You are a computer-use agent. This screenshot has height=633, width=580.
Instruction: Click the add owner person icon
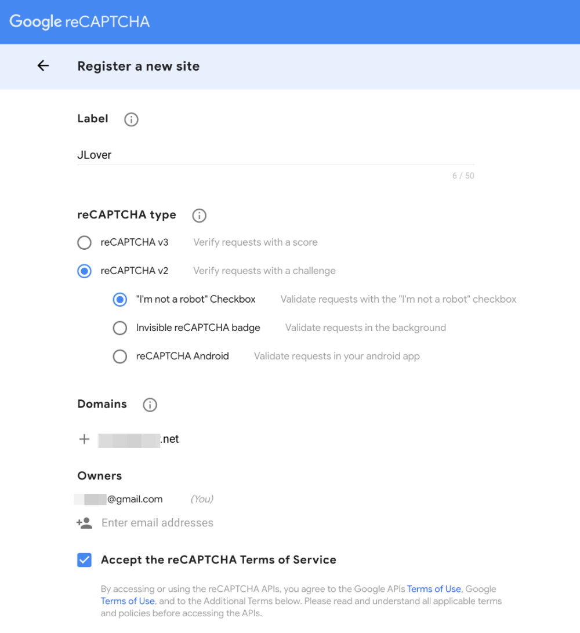pos(84,523)
